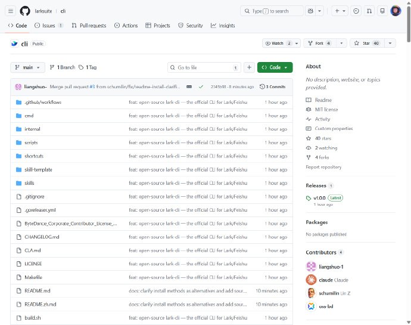Open the 3 Commits history link
411x325 pixels.
(x=273, y=86)
